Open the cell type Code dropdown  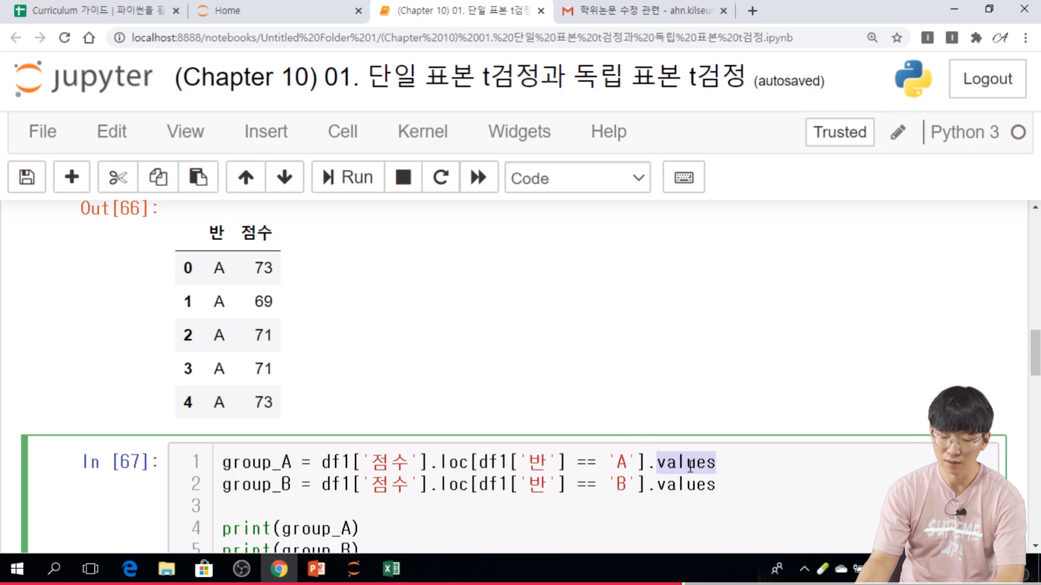point(577,178)
